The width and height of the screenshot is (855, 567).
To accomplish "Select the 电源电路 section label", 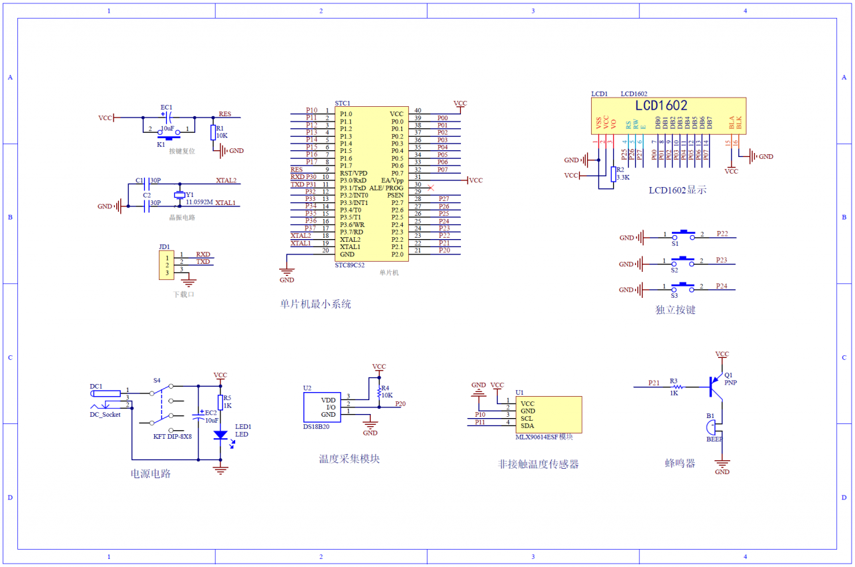I will pyautogui.click(x=150, y=474).
